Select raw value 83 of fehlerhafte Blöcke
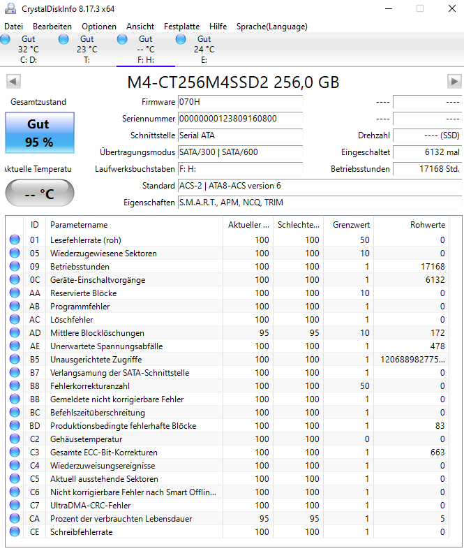 [x=440, y=426]
